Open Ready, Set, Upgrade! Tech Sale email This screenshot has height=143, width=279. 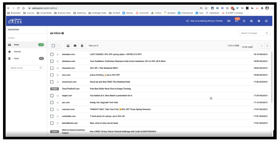(x=104, y=103)
